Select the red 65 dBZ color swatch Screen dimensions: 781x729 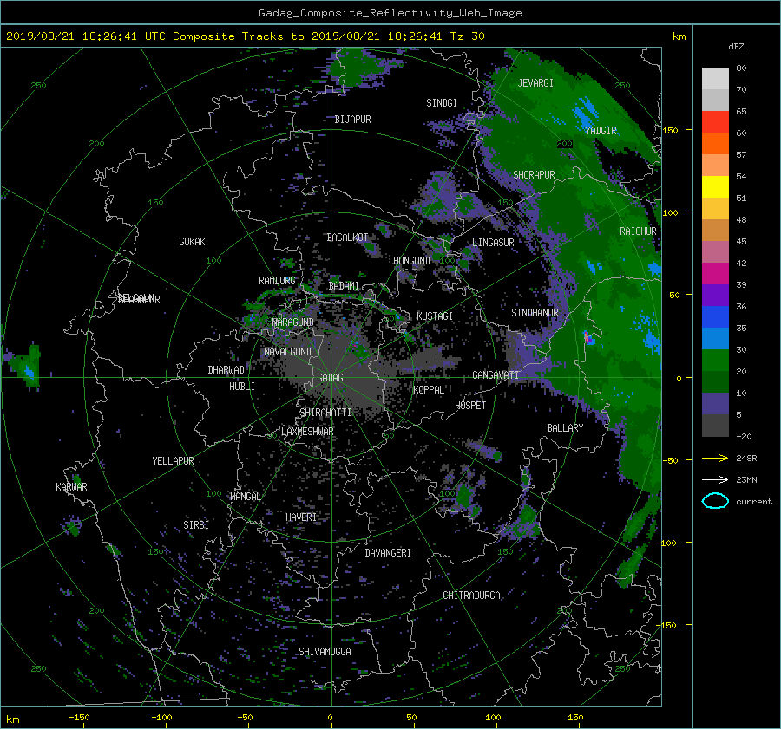[715, 121]
